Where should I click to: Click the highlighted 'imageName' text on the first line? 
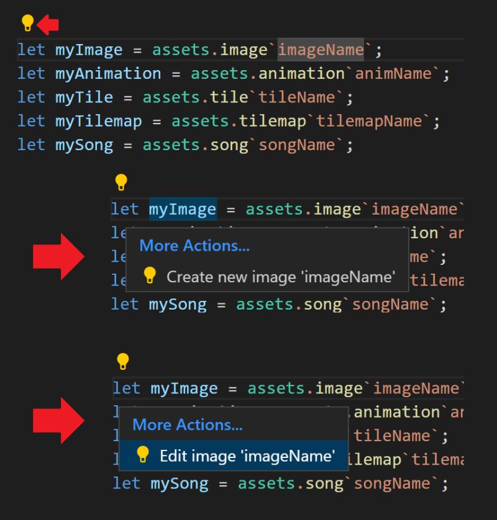pyautogui.click(x=321, y=50)
